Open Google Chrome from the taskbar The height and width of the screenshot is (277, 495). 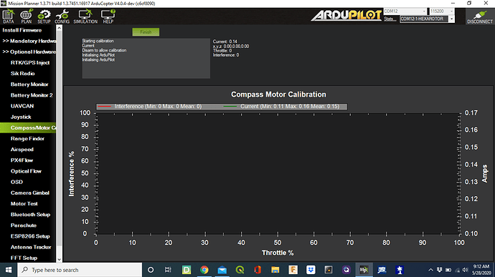pos(204,270)
